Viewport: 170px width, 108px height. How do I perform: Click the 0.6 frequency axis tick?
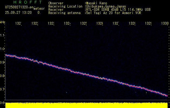pyautogui.click(x=2, y=103)
